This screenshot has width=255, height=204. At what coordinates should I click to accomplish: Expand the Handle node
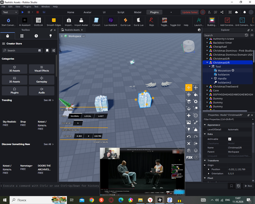[x=212, y=79]
